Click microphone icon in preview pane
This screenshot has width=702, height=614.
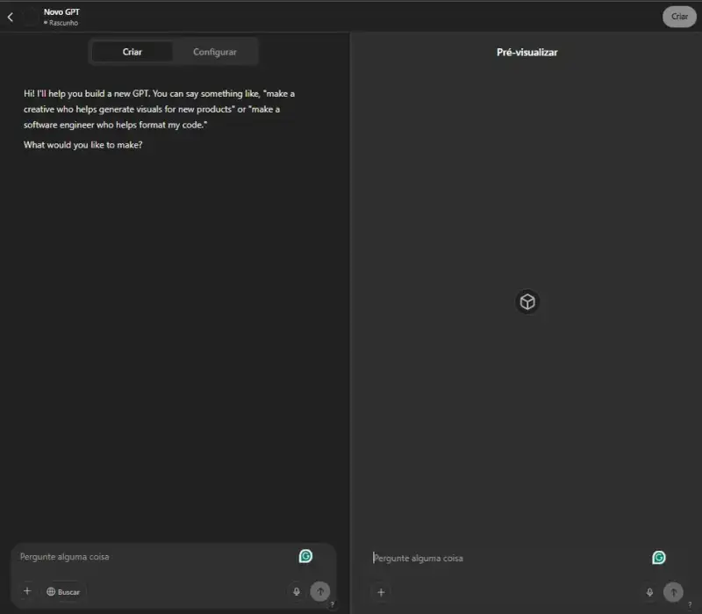point(649,592)
